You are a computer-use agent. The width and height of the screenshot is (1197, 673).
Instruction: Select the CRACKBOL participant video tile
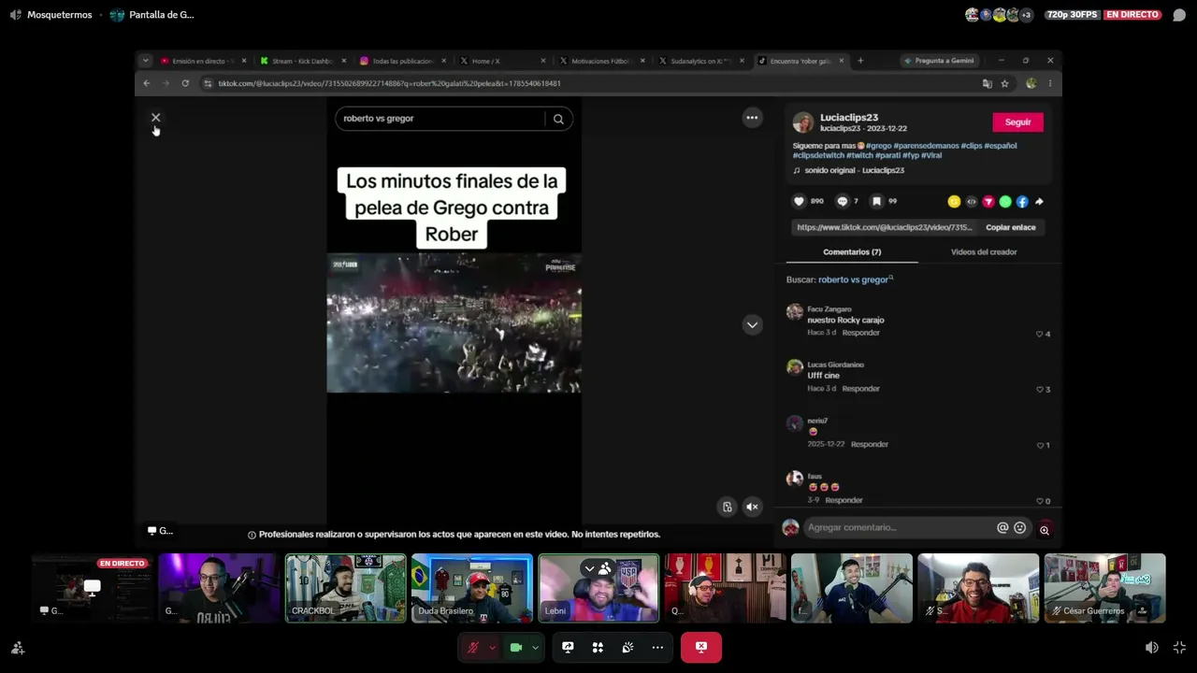coord(346,588)
